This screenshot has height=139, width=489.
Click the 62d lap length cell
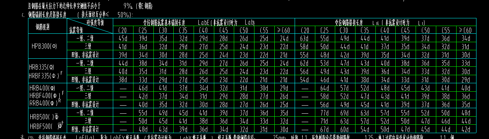coord(305,63)
